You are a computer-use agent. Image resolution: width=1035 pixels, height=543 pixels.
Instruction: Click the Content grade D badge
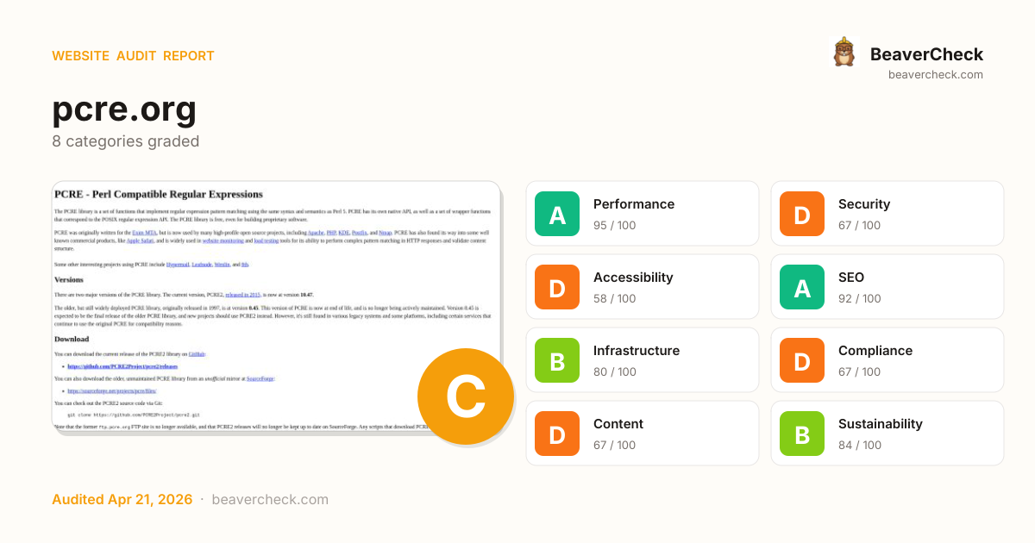[x=557, y=434]
